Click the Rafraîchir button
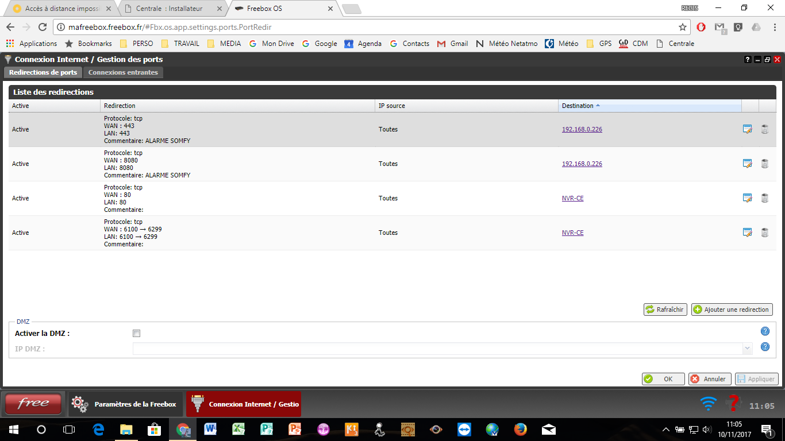The image size is (785, 441). [x=665, y=310]
